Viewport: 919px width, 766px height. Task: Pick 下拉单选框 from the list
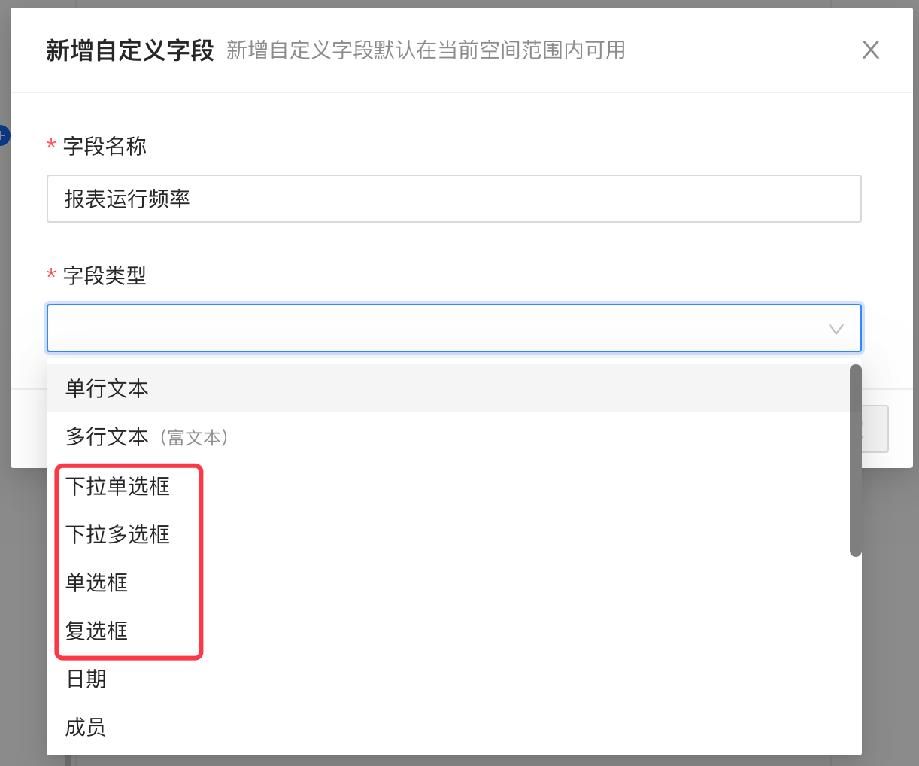(118, 486)
